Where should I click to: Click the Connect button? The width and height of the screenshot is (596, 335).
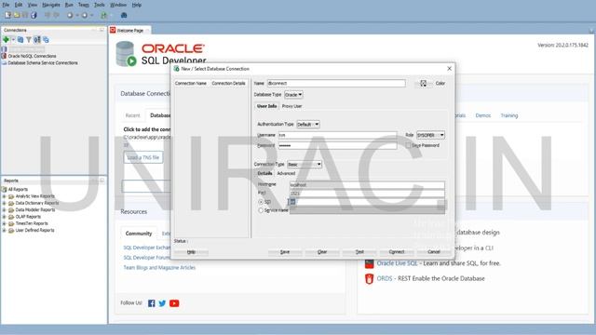(397, 252)
